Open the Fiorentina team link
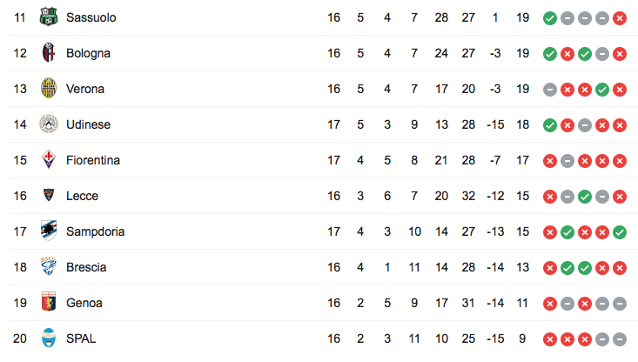The height and width of the screenshot is (362, 638). [x=93, y=160]
